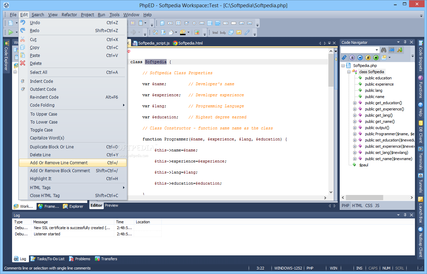
Task: Open the Terminals side panel
Action: tap(420, 158)
